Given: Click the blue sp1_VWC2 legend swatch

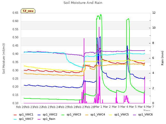Looking at the screenshot, I should pyautogui.click(x=39, y=115).
